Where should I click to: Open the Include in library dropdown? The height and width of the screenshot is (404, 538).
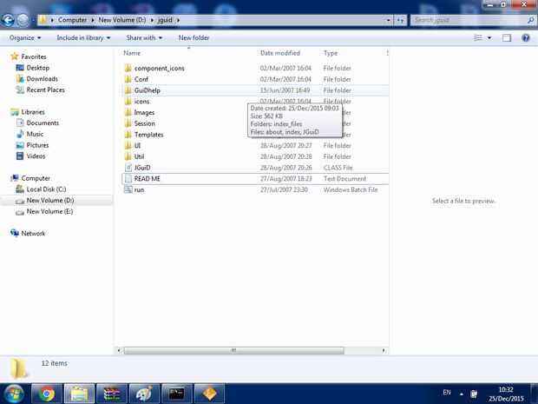click(83, 37)
